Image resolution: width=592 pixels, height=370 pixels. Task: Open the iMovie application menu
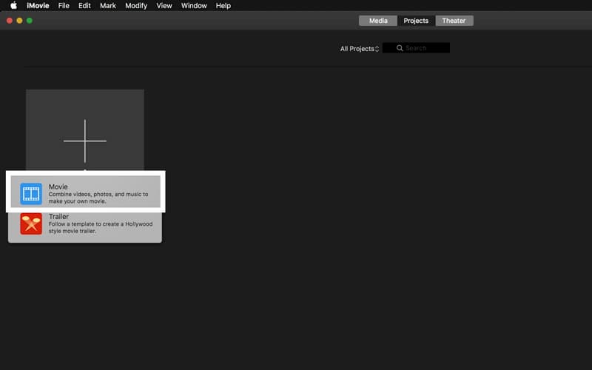(x=38, y=6)
